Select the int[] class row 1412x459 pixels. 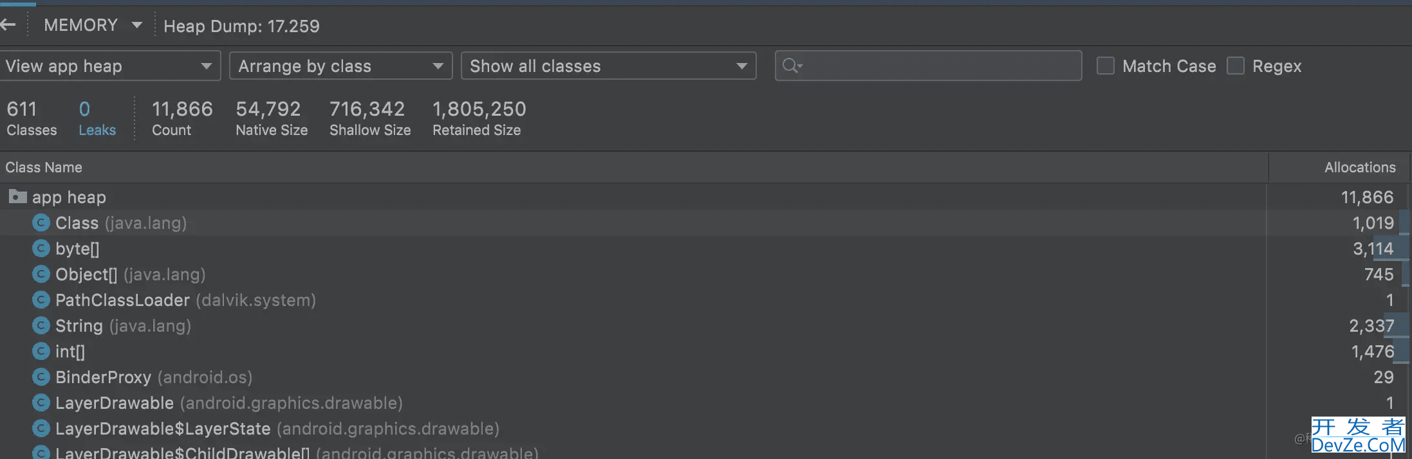(706, 352)
